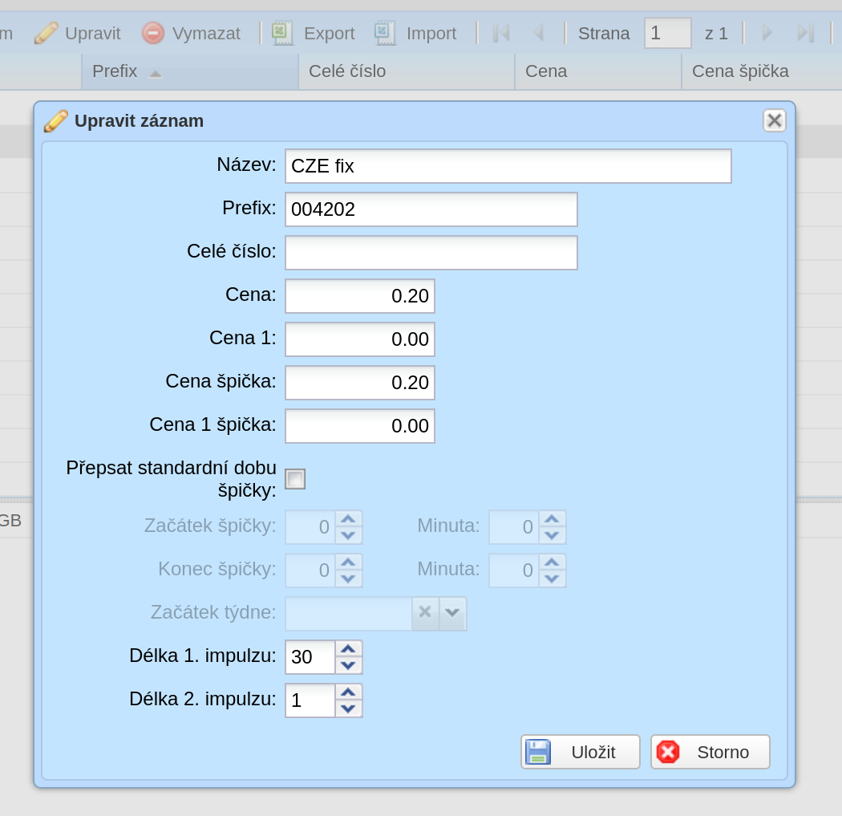Click the red Vymazat delete icon
Image resolution: width=842 pixels, height=816 pixels.
click(x=153, y=34)
